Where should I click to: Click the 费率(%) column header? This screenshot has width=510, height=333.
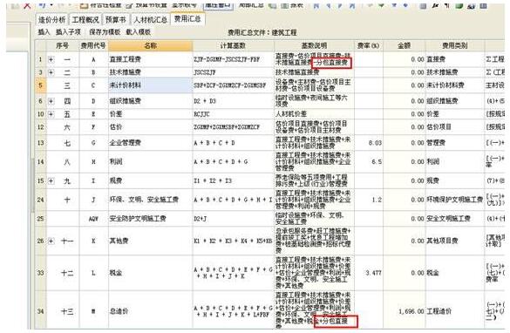369,46
